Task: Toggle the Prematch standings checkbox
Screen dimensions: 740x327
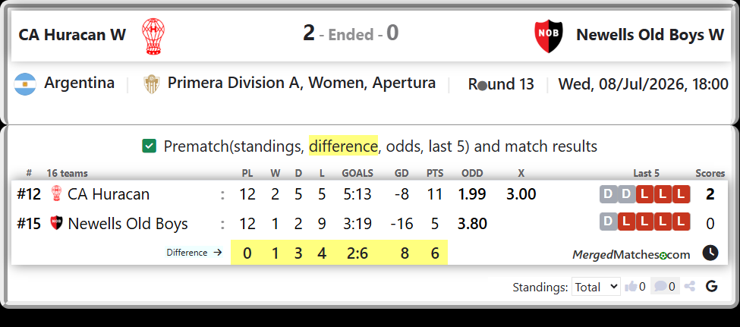Action: coord(149,146)
